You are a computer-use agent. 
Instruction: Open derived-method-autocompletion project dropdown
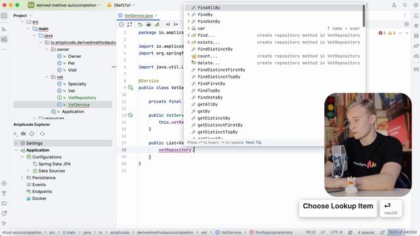[x=64, y=5]
